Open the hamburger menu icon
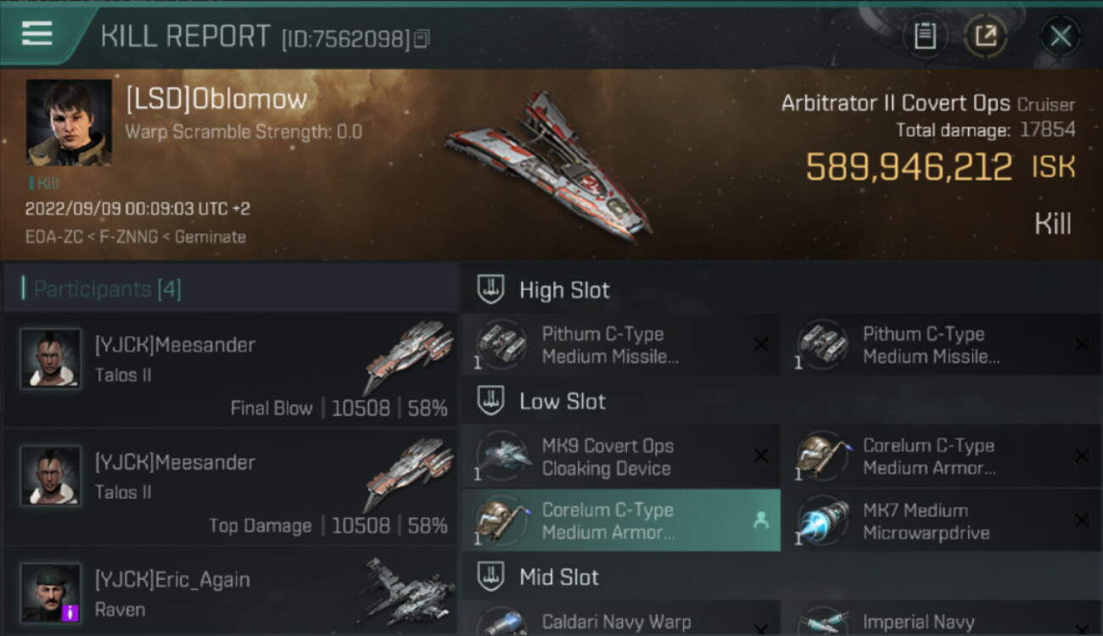1103x636 pixels. click(x=36, y=34)
